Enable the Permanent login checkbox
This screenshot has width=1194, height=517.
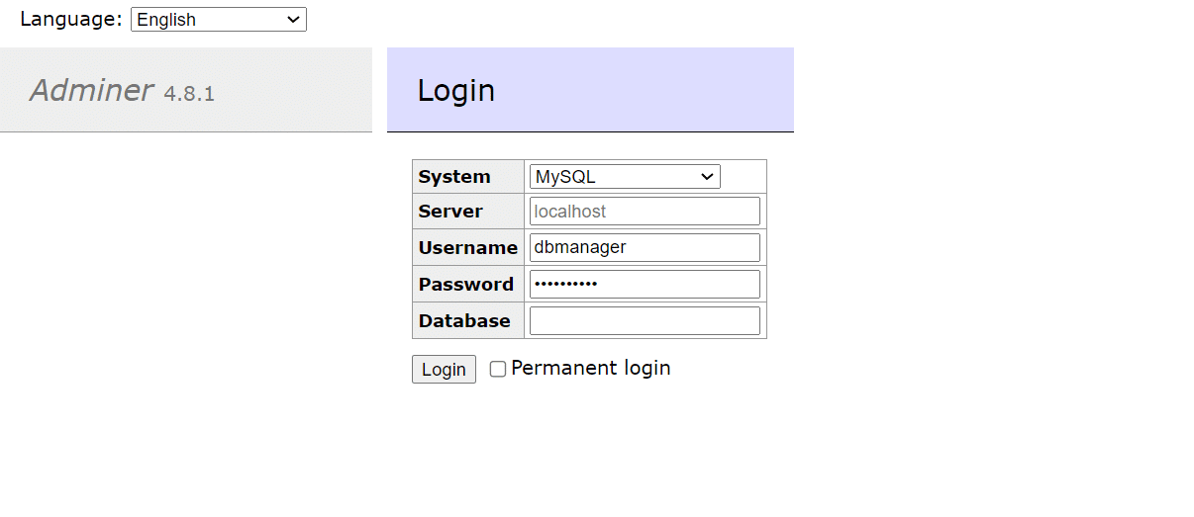(498, 369)
